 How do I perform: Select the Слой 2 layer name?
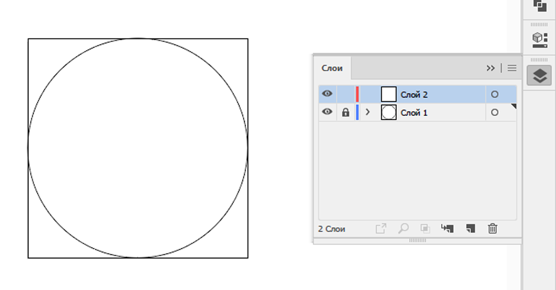coord(414,95)
